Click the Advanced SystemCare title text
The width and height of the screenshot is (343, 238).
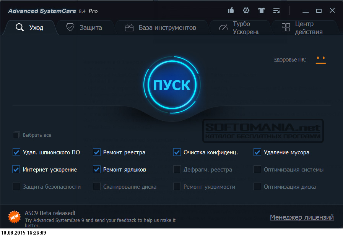(x=42, y=11)
